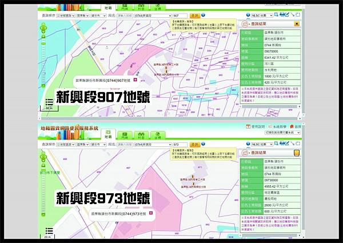The image size is (343, 243).
Task: Close the upper 查詢結果 panel
Action: pyautogui.click(x=297, y=23)
